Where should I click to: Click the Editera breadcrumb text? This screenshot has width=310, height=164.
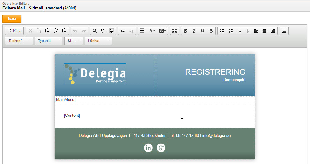[x=24, y=4]
